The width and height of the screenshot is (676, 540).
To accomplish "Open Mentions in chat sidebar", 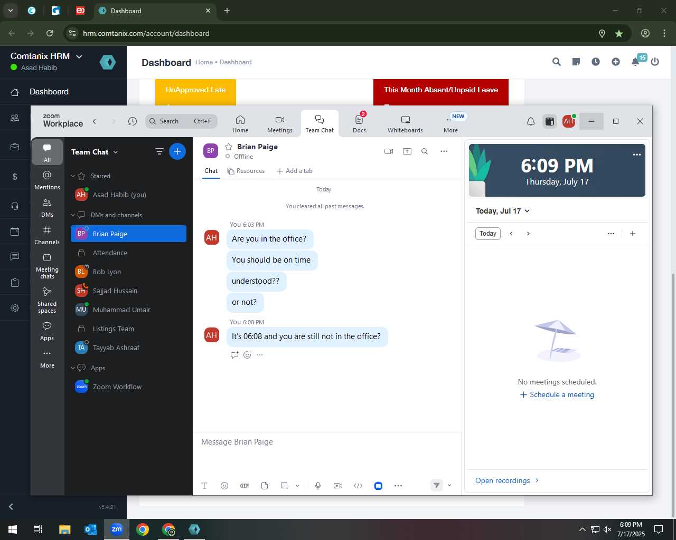I will 47,180.
